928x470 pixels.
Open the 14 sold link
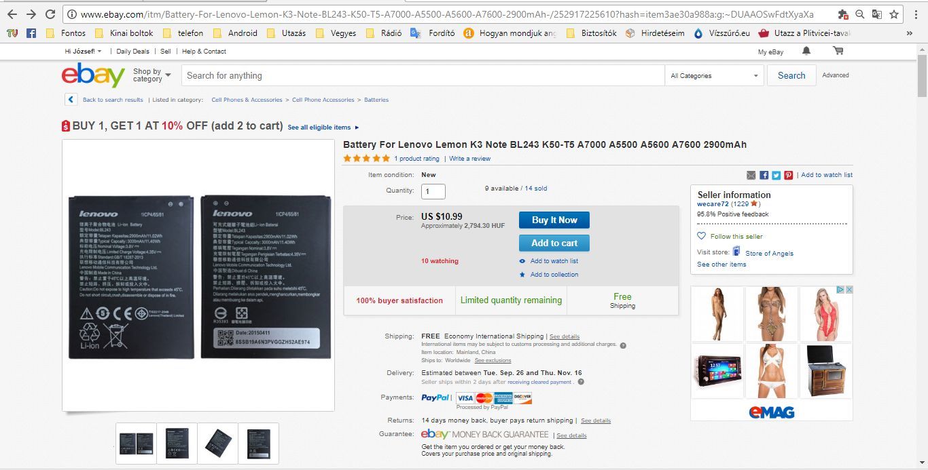(535, 189)
